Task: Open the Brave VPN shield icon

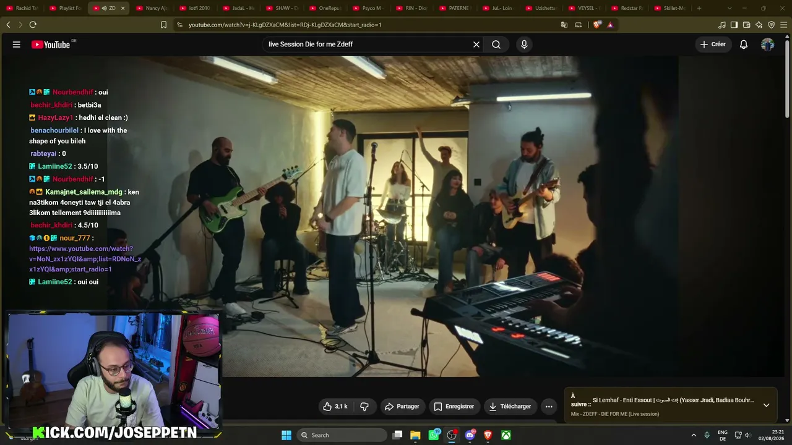Action: click(771, 25)
